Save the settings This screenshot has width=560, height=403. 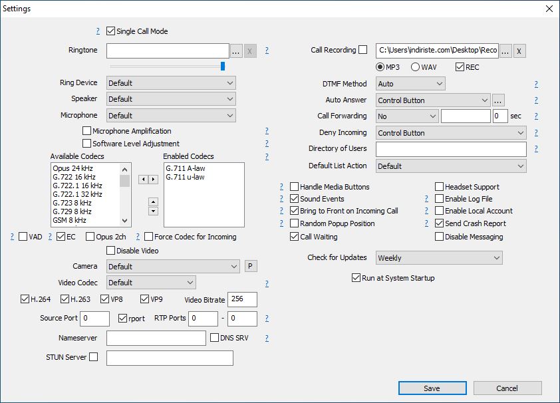pos(432,388)
